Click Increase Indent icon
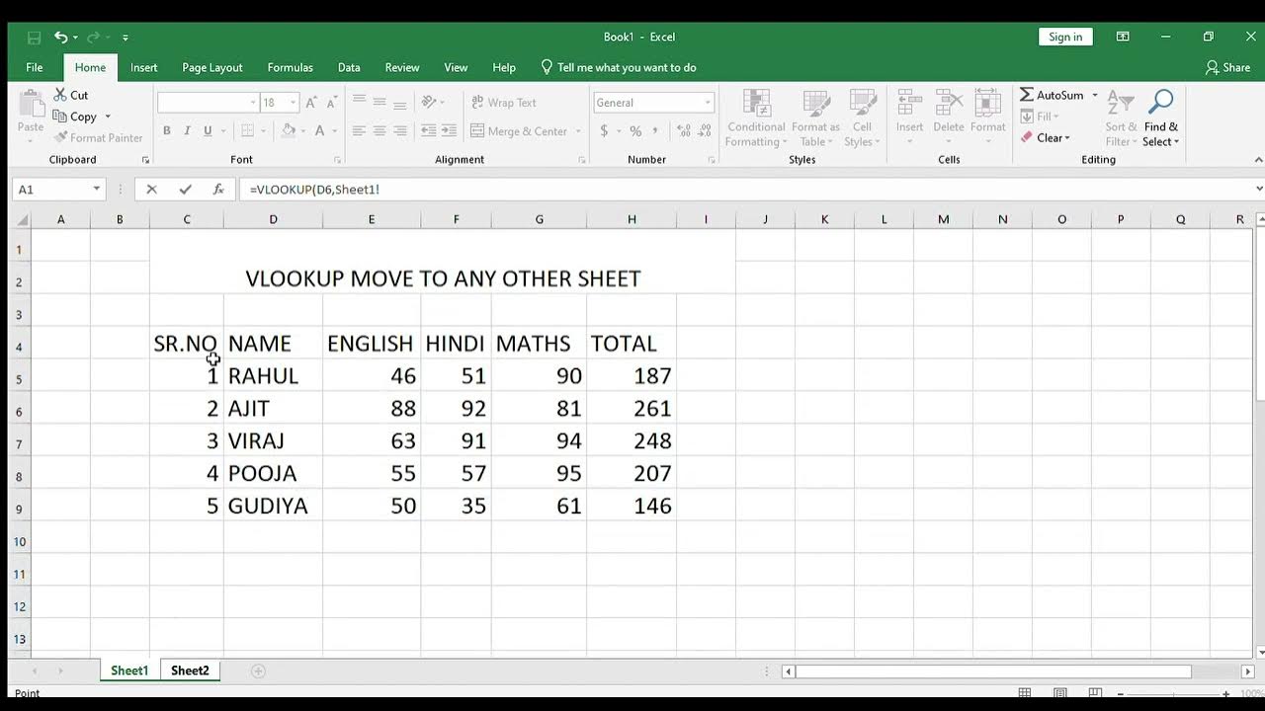This screenshot has height=711, width=1265. click(449, 130)
